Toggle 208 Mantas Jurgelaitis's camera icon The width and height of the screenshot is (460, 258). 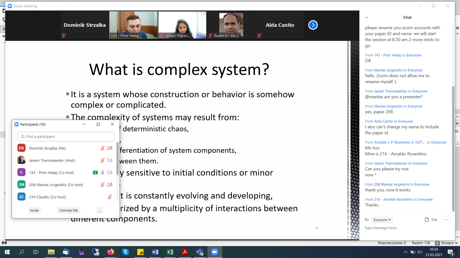point(110,185)
